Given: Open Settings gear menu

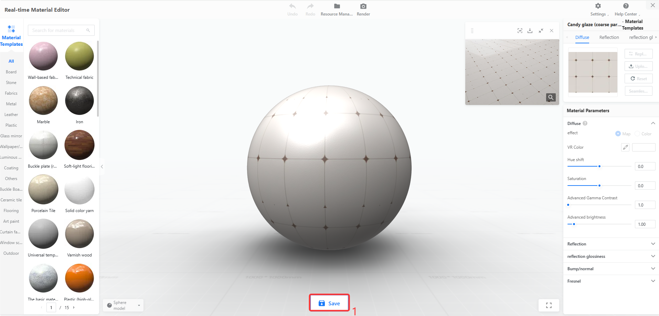Looking at the screenshot, I should 598,6.
